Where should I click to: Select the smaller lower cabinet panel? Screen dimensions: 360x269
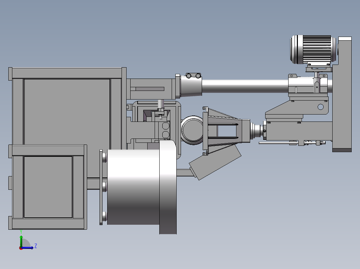[48, 187]
